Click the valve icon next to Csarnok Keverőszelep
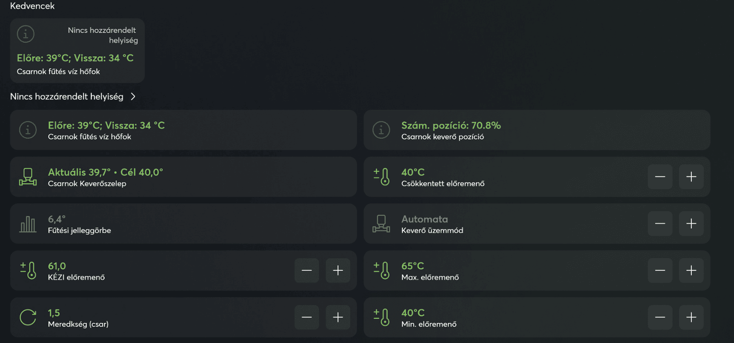 click(x=28, y=177)
